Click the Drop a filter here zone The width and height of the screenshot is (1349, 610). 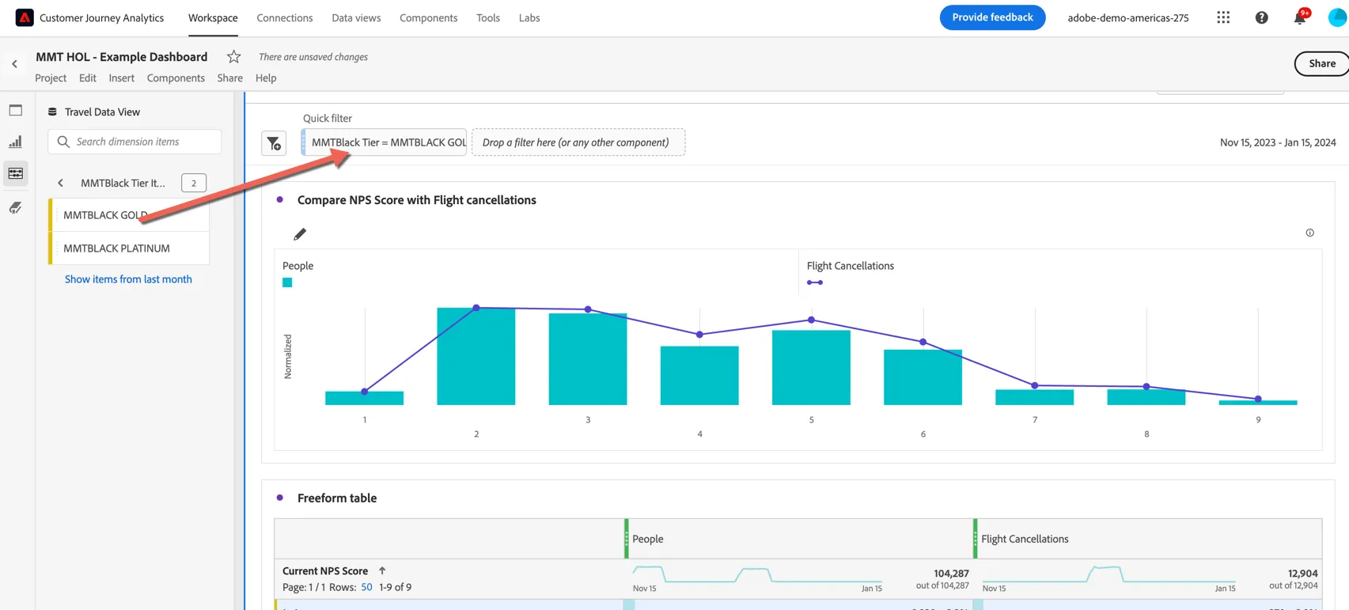[x=578, y=142]
